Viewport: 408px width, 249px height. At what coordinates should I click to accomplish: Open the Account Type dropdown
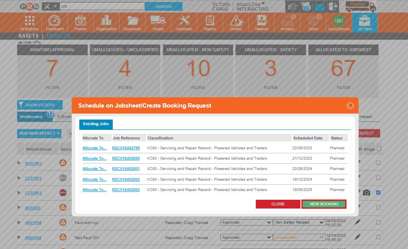[250, 3]
